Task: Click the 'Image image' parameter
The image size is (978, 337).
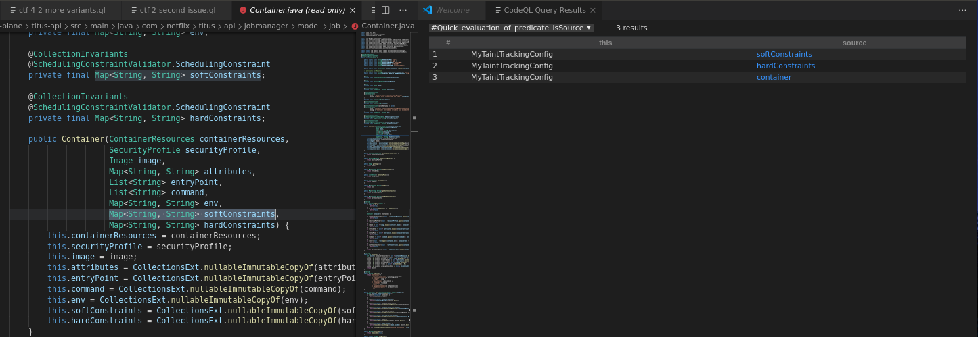Action: point(137,161)
